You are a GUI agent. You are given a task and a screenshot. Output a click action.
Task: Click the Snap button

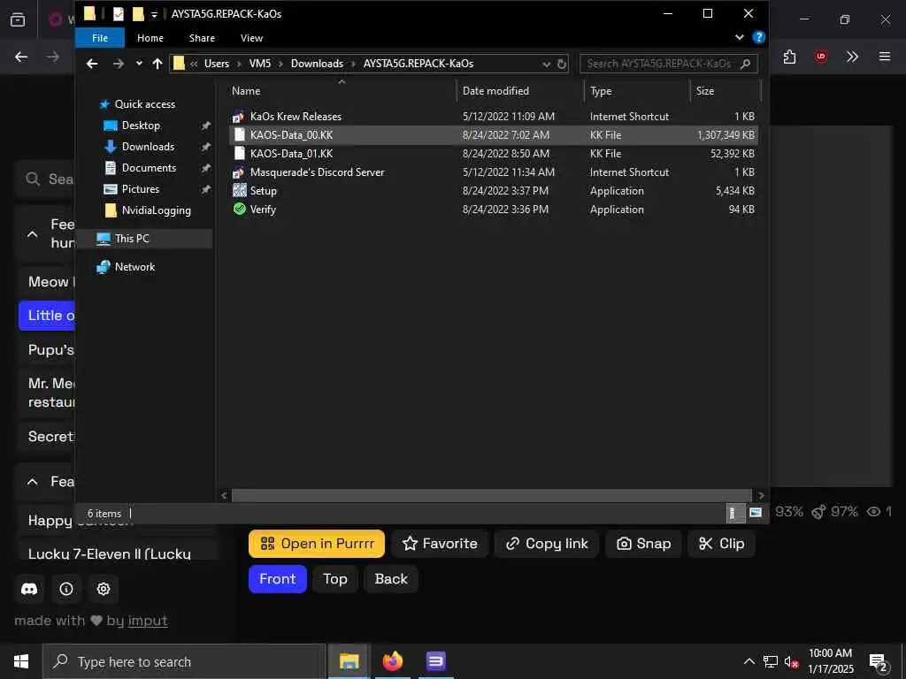point(644,544)
